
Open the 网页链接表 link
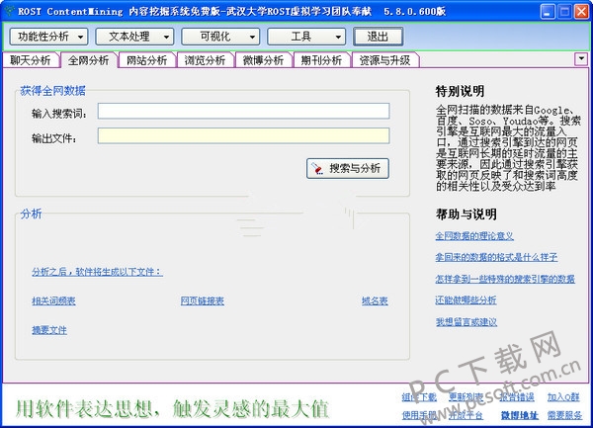click(203, 300)
